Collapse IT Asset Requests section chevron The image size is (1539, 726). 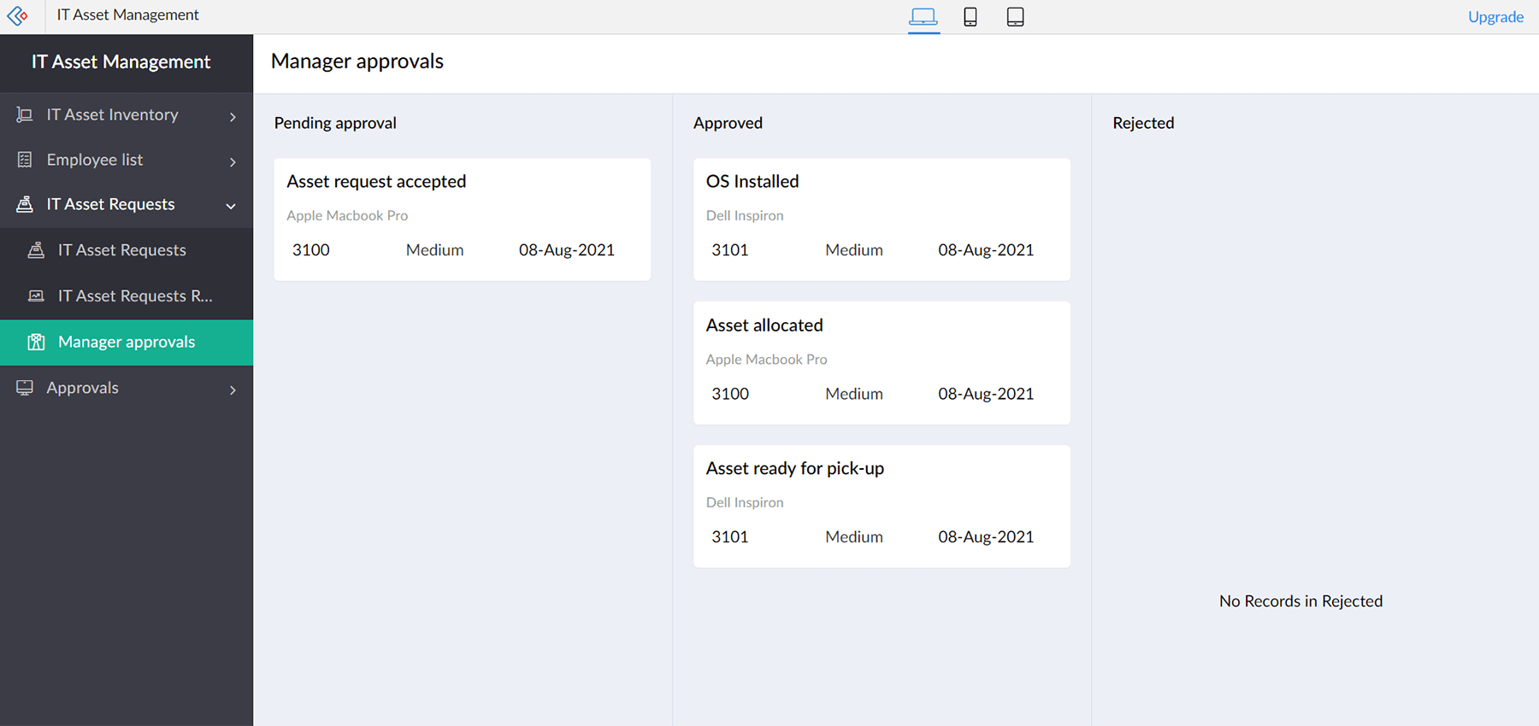coord(231,206)
